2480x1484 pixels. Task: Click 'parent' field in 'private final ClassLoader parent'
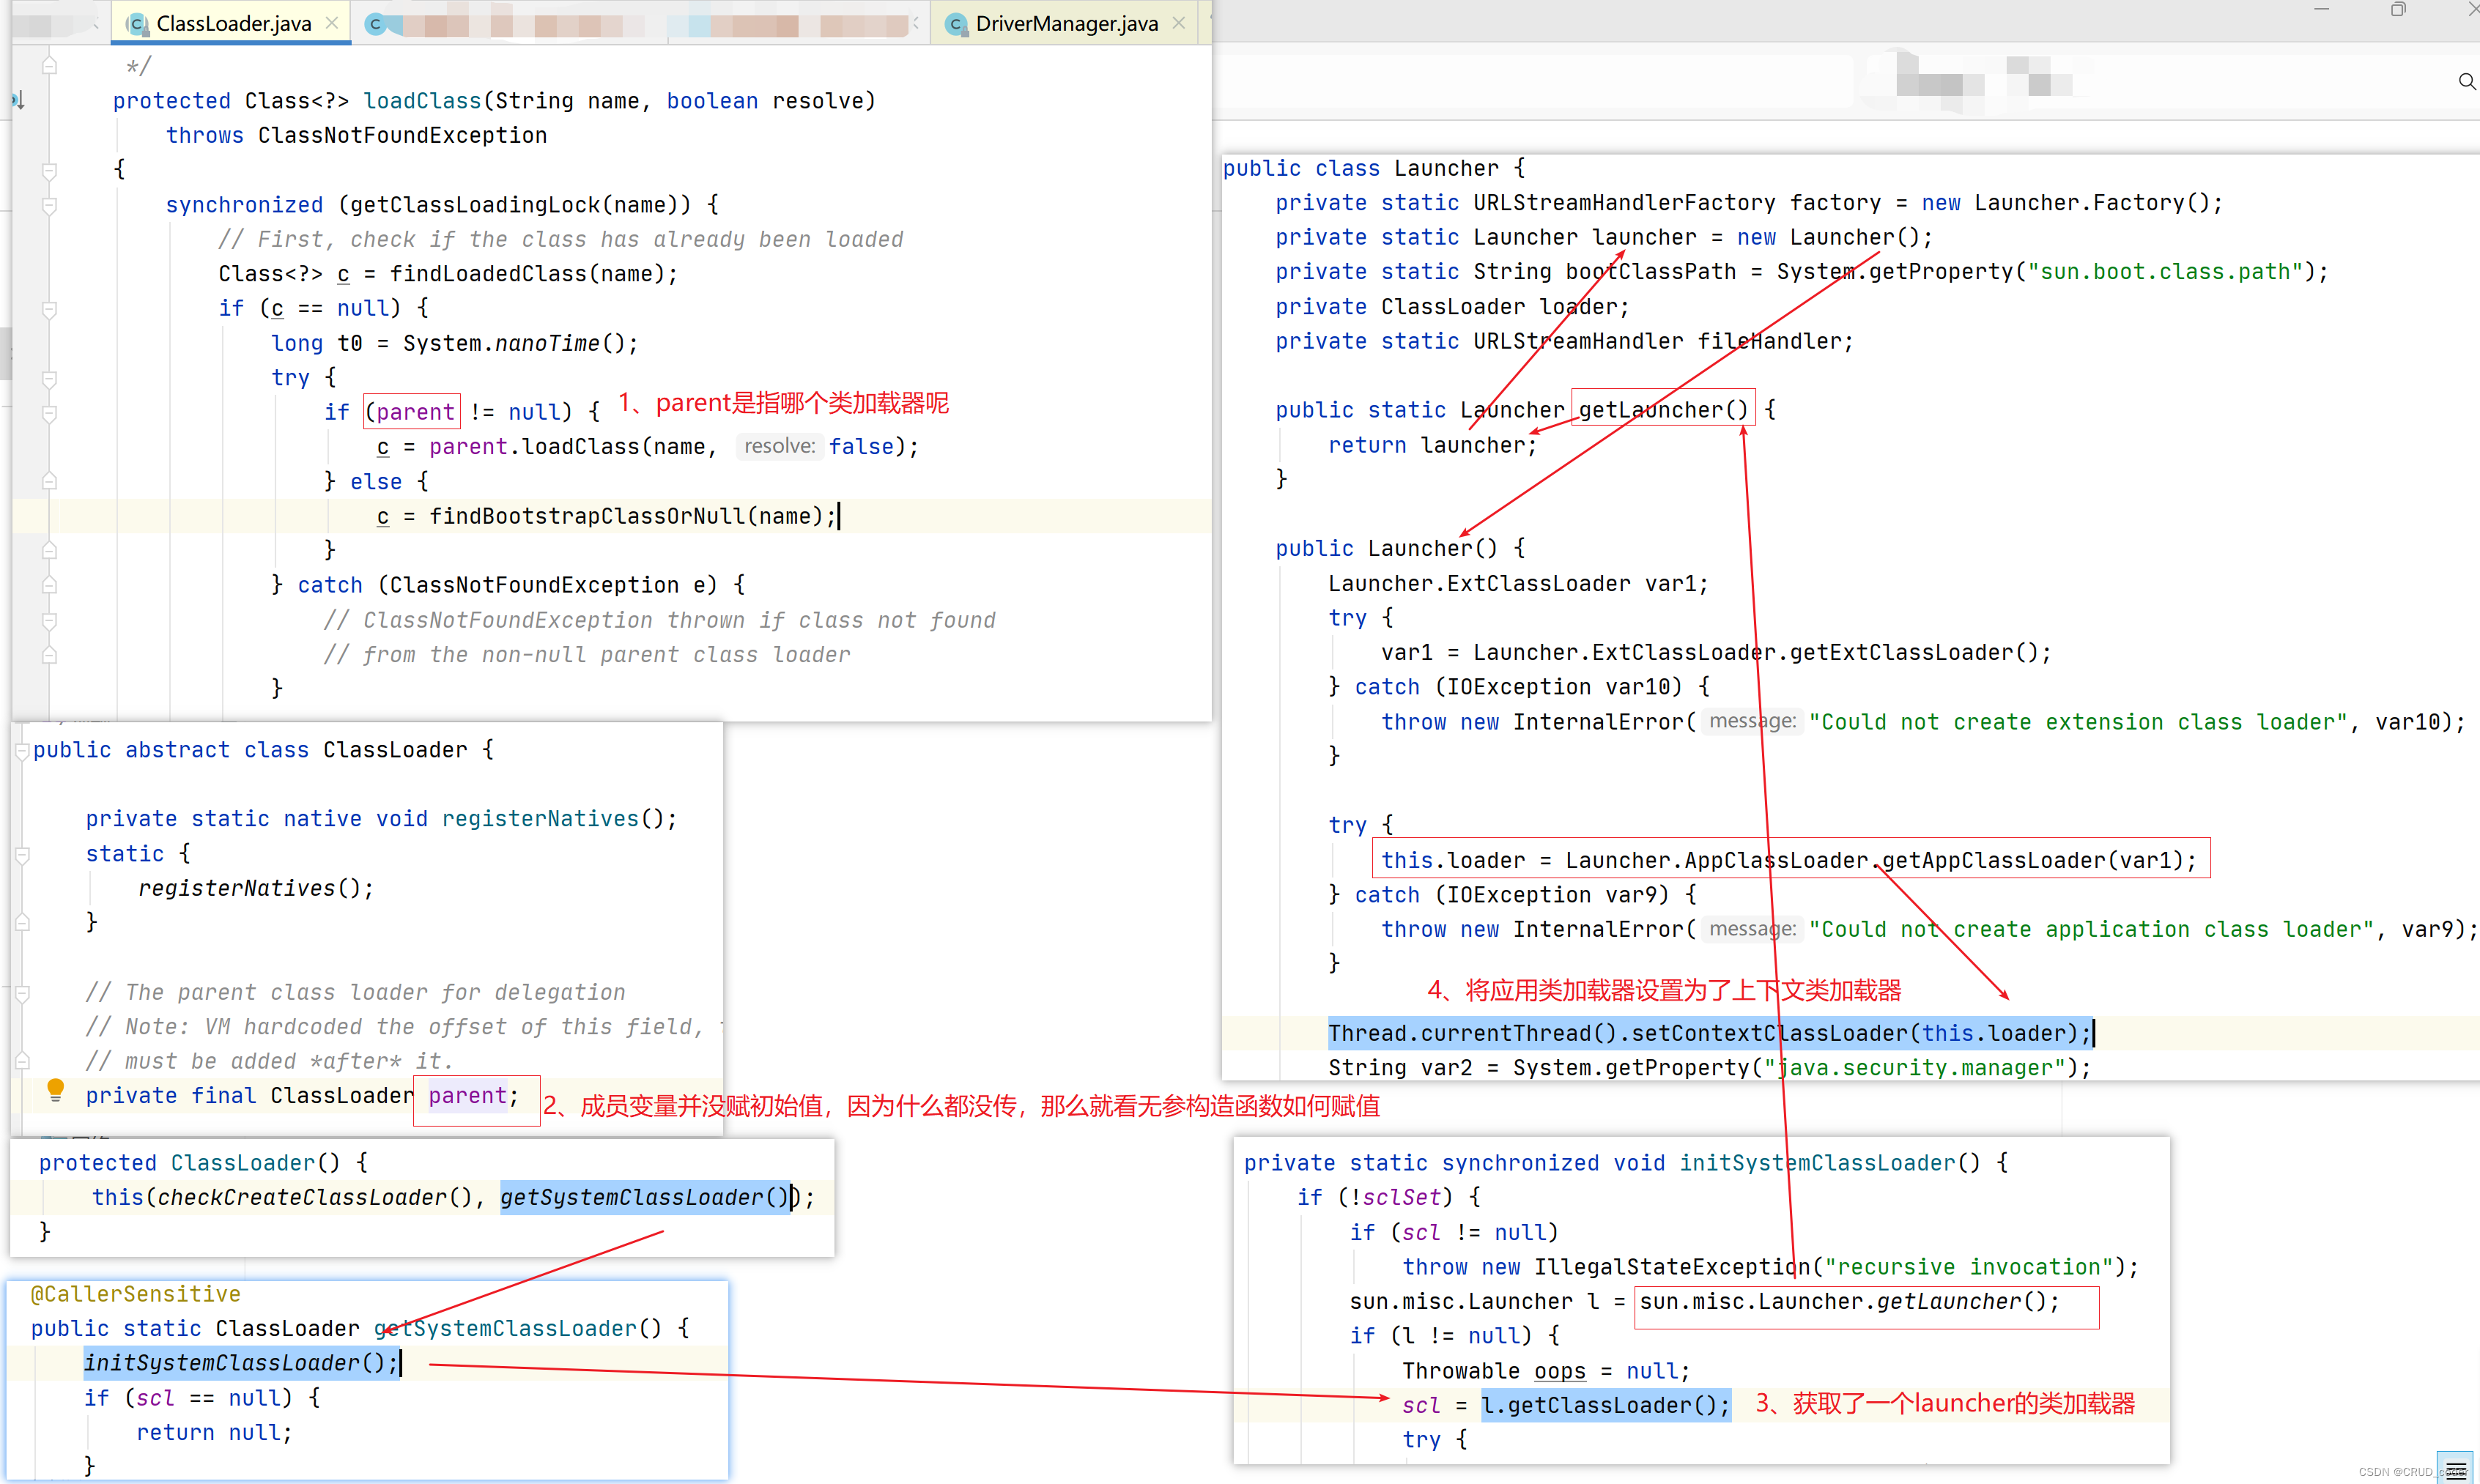point(468,1096)
